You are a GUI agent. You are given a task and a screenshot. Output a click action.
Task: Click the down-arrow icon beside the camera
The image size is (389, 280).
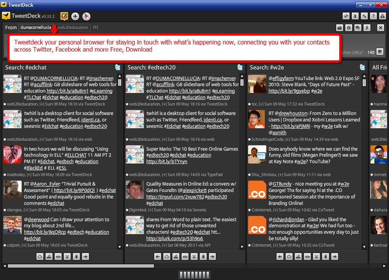click(349, 28)
